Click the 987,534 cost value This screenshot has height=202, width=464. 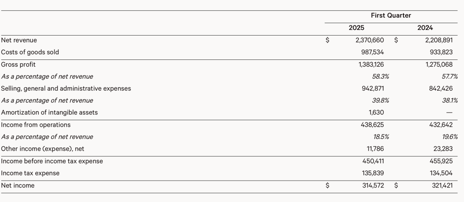372,52
